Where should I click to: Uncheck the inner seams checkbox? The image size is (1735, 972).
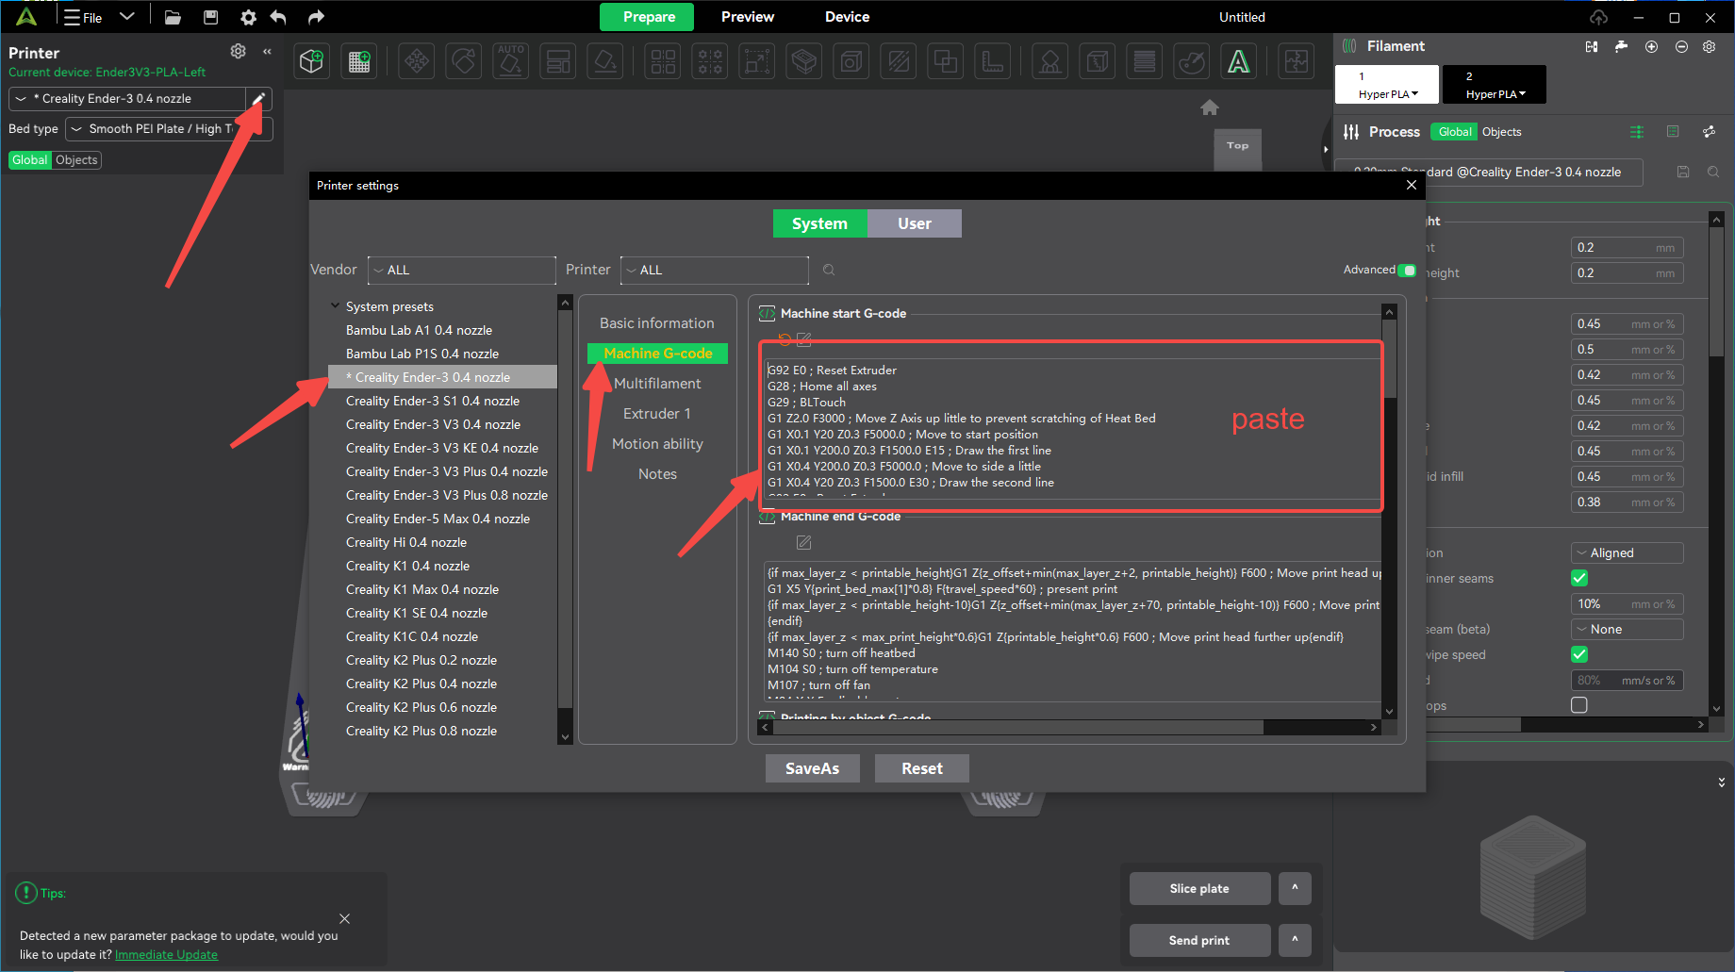click(x=1579, y=578)
